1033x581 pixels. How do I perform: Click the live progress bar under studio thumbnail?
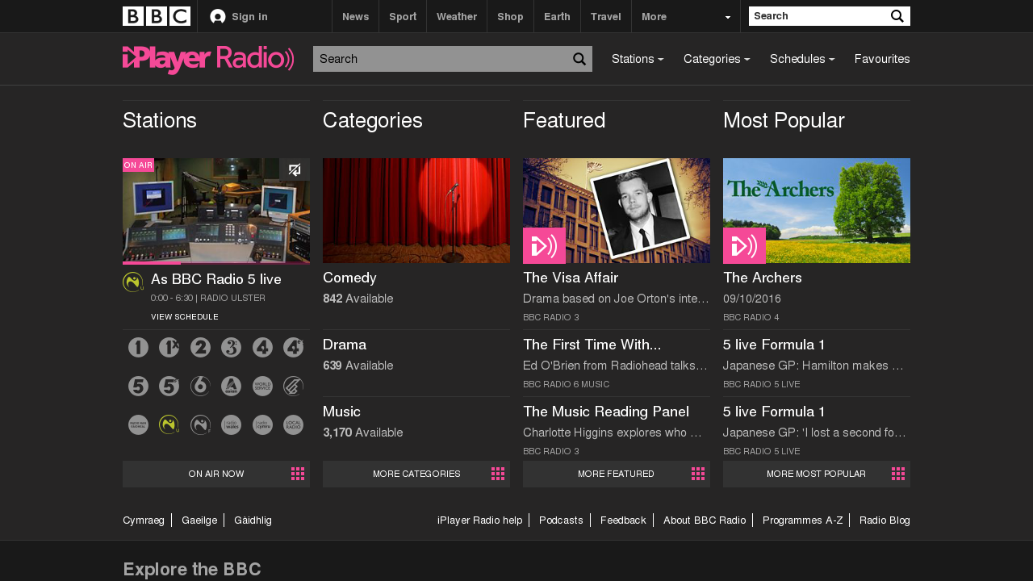coord(216,263)
